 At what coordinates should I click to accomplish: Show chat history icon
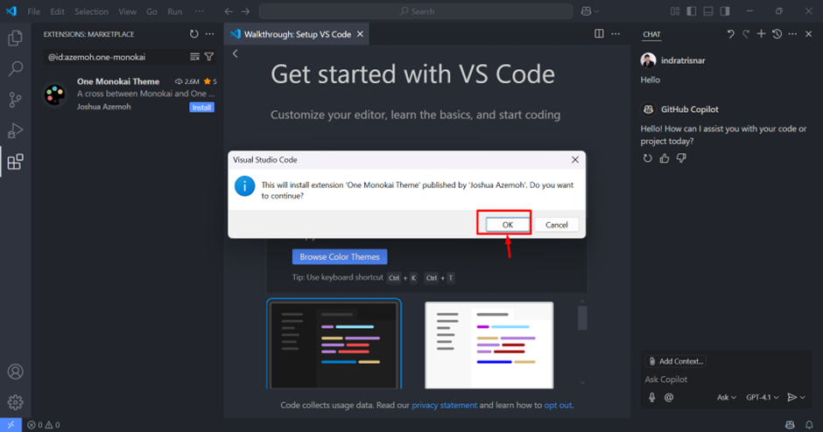(777, 33)
